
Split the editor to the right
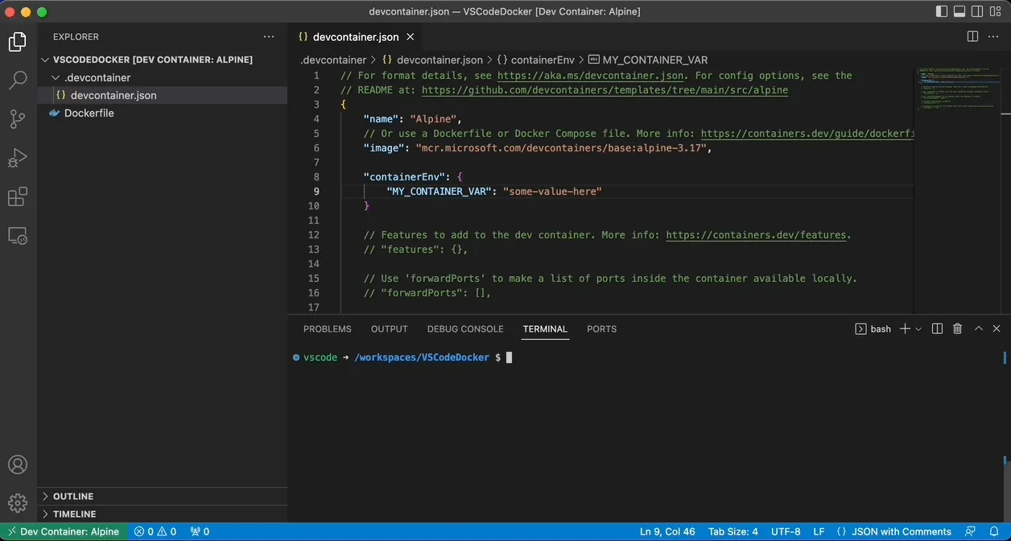[x=972, y=36]
